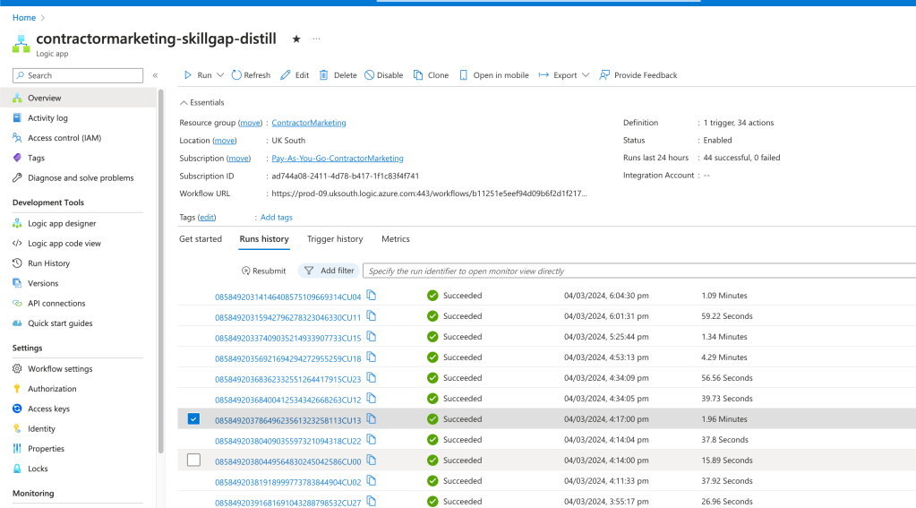Select the Runs history tab
This screenshot has width=916, height=508.
(264, 239)
